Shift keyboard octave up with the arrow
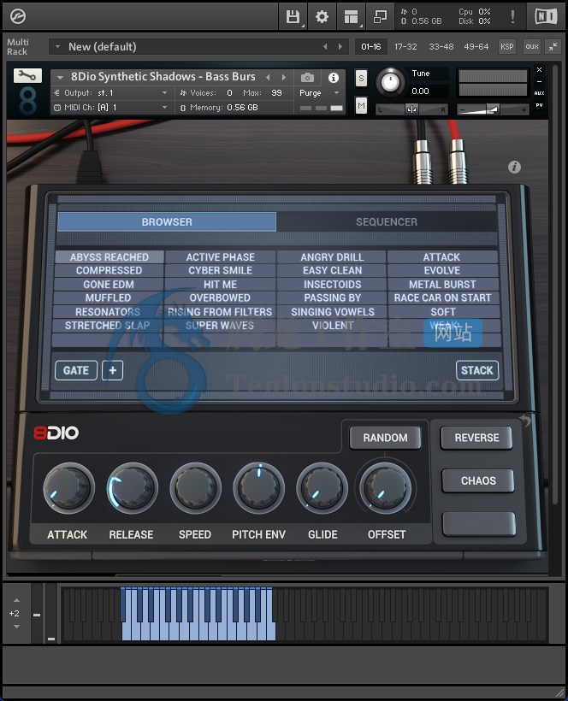 (16, 600)
